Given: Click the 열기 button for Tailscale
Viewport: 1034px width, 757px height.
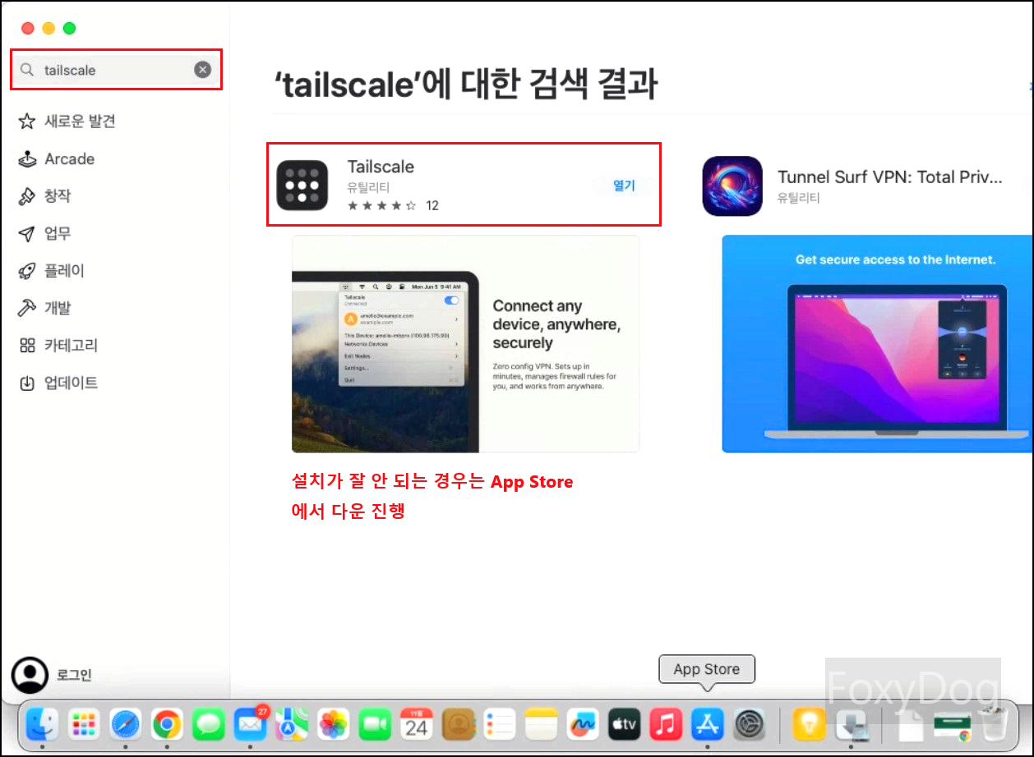Looking at the screenshot, I should click(x=625, y=186).
